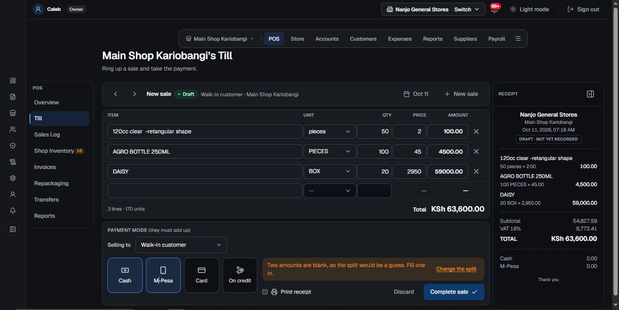Change the unit dropdown for DAISY

click(x=329, y=171)
